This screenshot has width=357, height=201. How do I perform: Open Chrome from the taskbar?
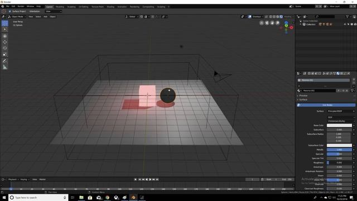[108, 198]
